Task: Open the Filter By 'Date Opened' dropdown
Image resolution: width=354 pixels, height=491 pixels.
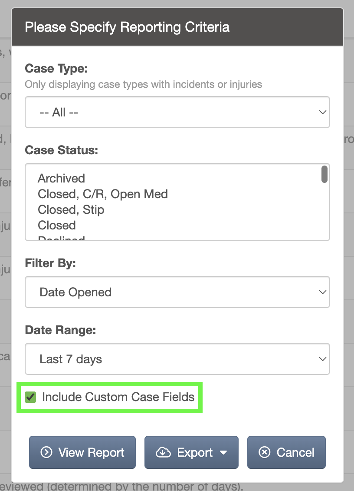Action: (177, 292)
